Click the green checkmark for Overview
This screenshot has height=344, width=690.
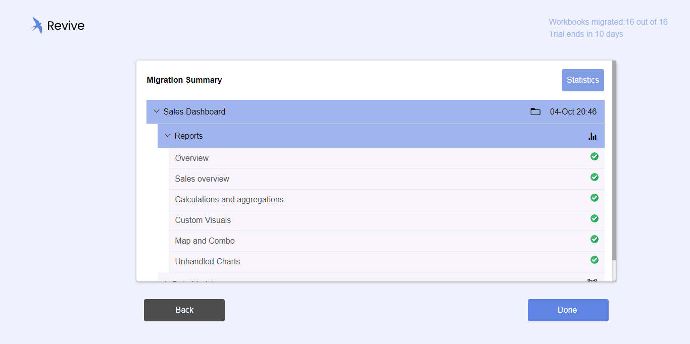(x=595, y=156)
